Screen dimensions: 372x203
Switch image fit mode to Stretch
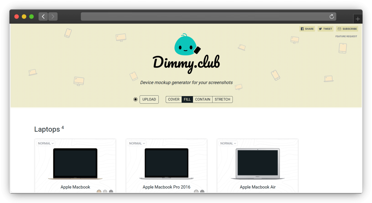pos(222,99)
